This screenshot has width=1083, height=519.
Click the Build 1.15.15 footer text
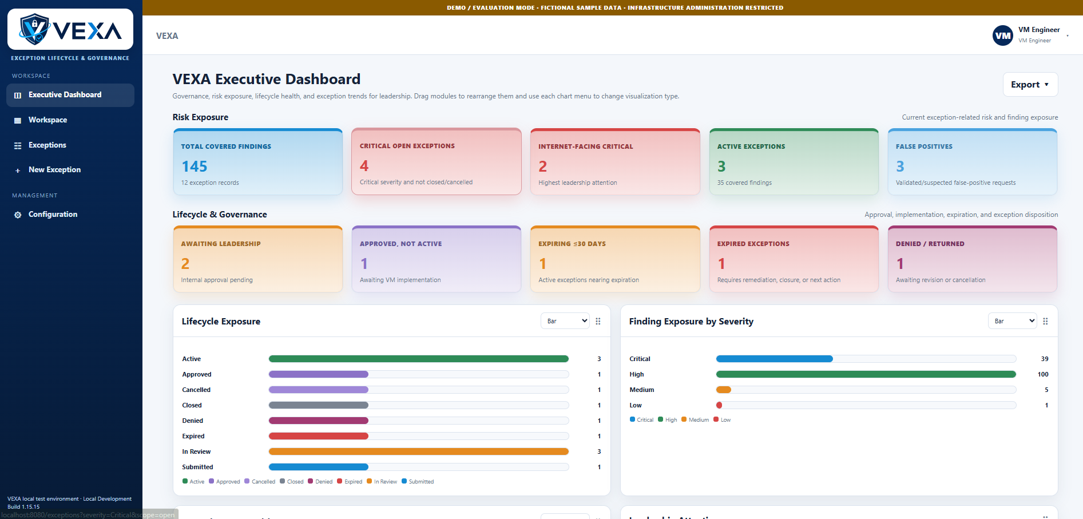pos(23,507)
